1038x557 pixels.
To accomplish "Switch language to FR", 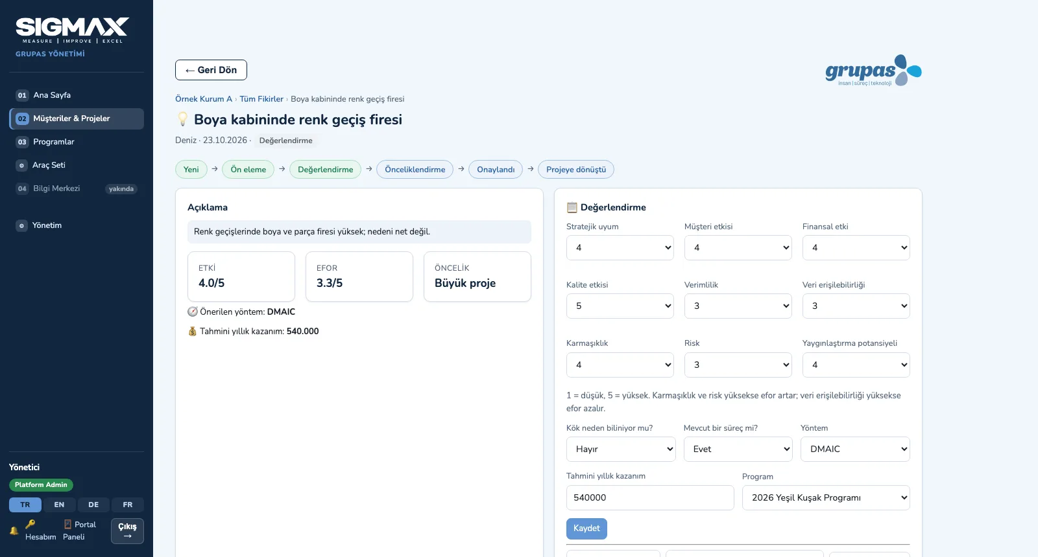I will [x=128, y=505].
